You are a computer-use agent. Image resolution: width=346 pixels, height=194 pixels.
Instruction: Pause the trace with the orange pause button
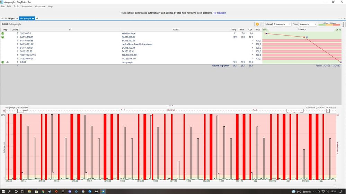(x=257, y=24)
